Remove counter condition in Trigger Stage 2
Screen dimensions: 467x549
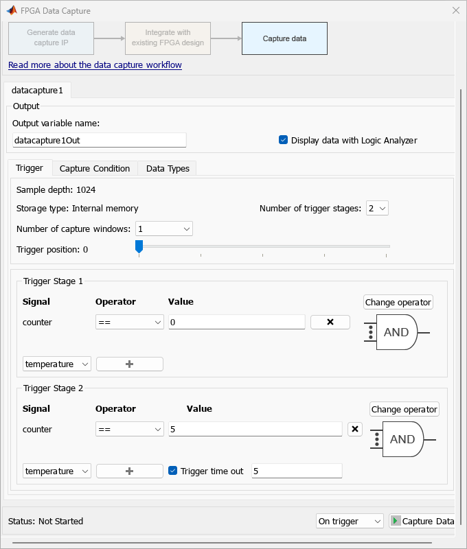coord(354,429)
